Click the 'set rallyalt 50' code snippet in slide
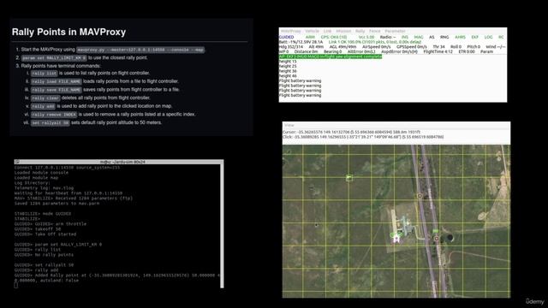The image size is (548, 308). click(x=50, y=123)
